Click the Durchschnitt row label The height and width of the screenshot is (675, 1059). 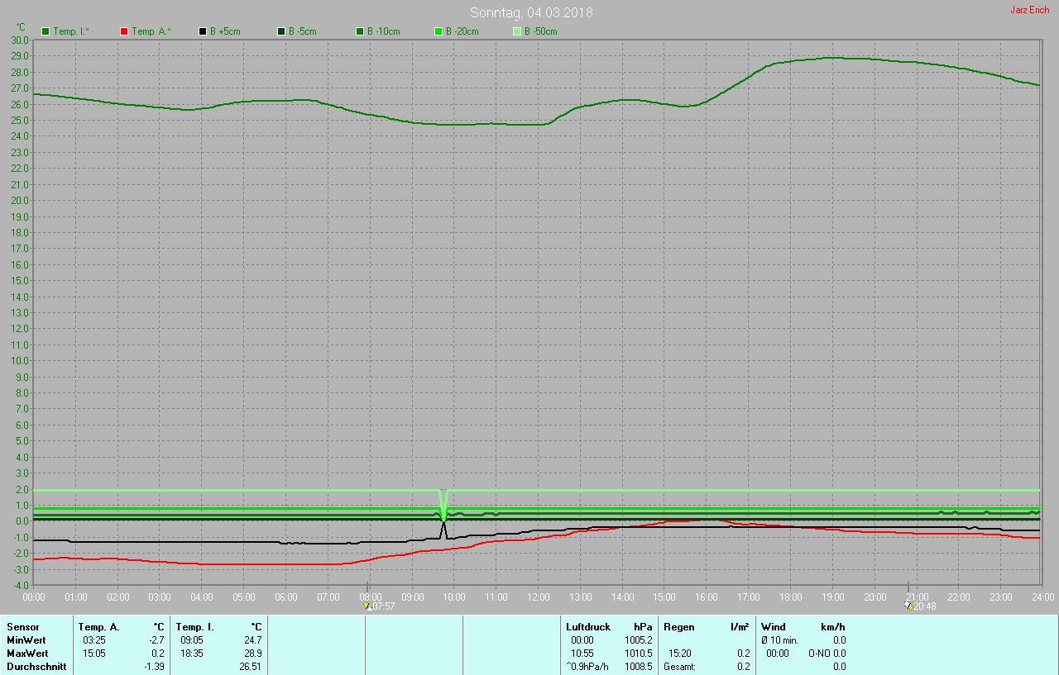point(36,667)
